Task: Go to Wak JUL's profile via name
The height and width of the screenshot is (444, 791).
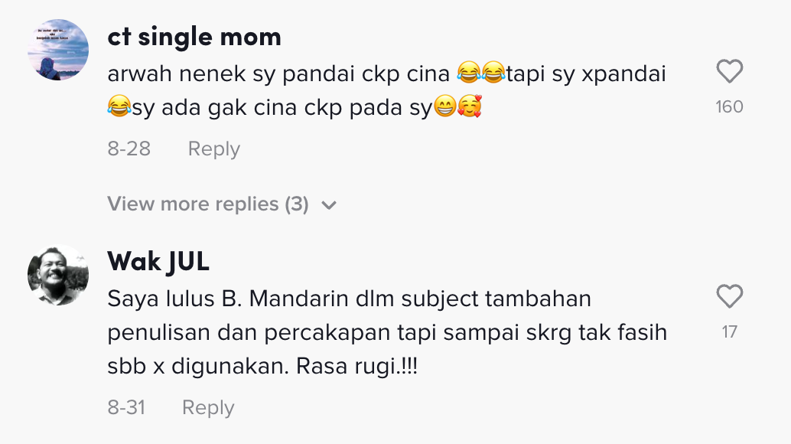Action: tap(158, 262)
